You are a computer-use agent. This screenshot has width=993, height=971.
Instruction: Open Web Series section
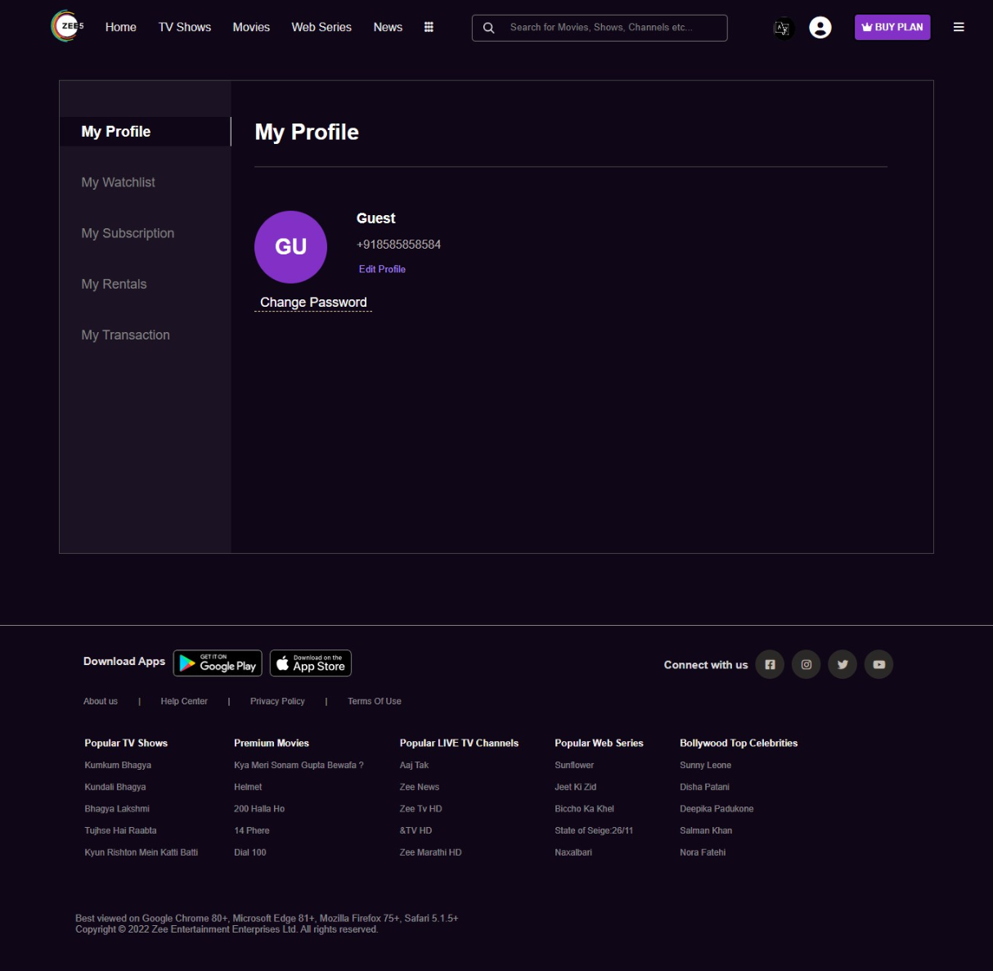click(321, 27)
